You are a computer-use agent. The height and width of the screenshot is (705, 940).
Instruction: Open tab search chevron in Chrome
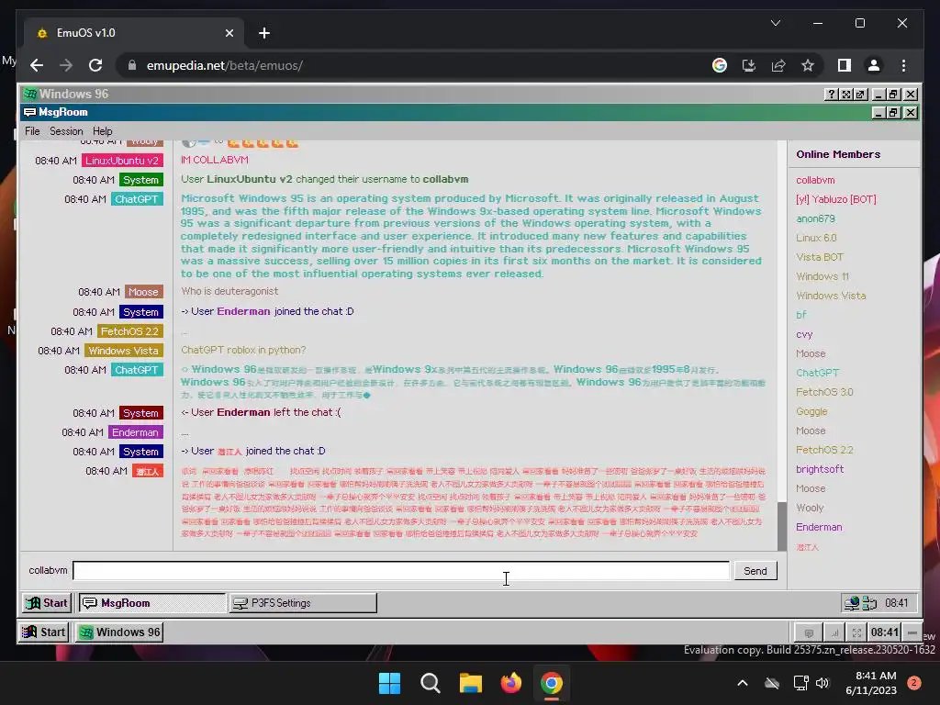(x=775, y=23)
